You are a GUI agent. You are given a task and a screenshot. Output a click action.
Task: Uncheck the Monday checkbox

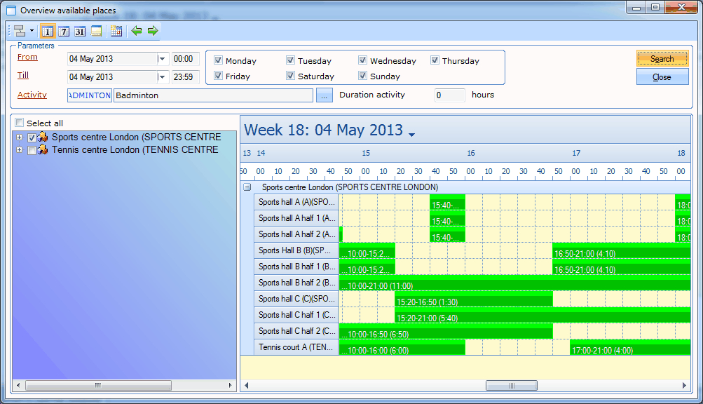(219, 60)
